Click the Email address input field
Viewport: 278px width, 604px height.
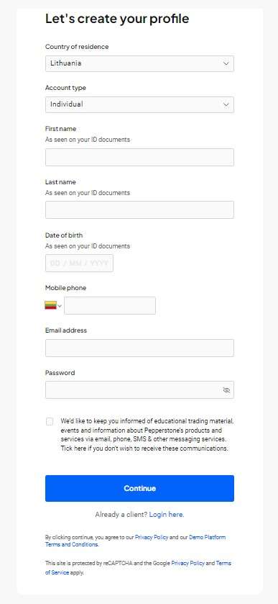point(139,348)
